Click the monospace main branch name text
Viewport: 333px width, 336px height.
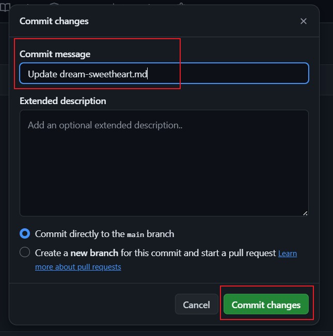[x=136, y=234]
